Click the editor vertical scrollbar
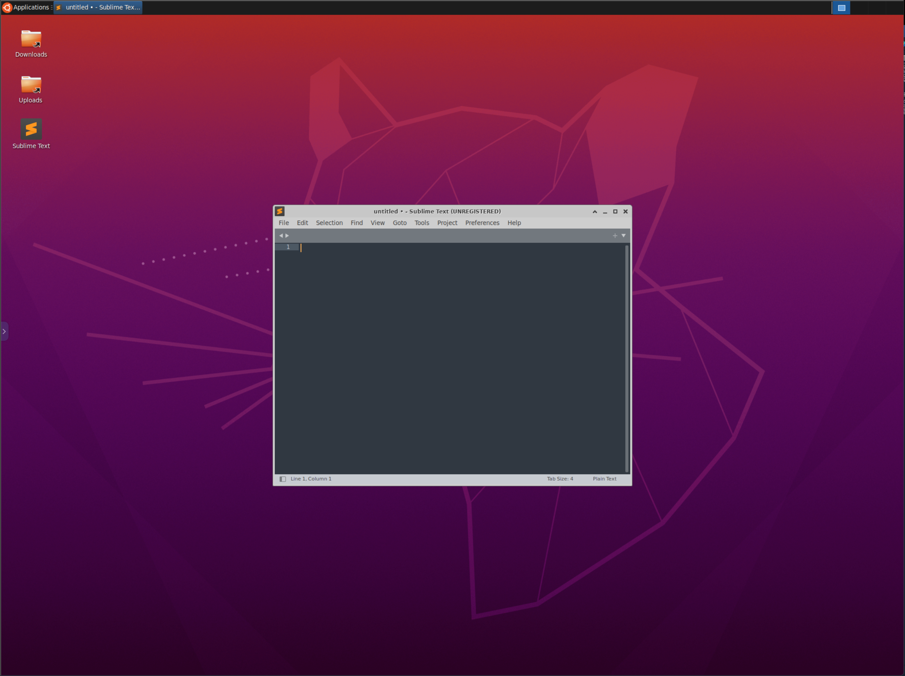 (626, 358)
